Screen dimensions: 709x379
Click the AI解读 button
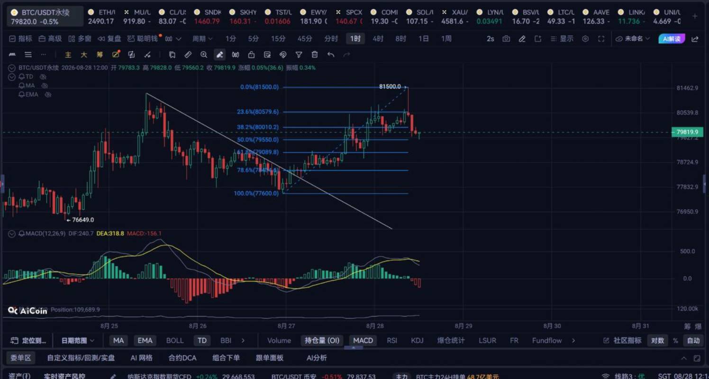click(672, 39)
